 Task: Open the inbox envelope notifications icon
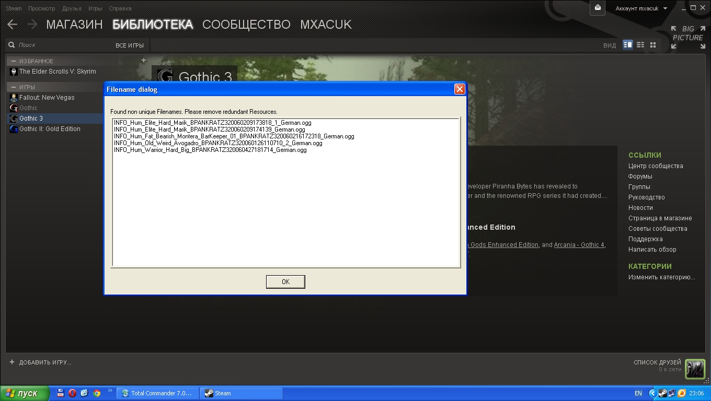[x=598, y=8]
